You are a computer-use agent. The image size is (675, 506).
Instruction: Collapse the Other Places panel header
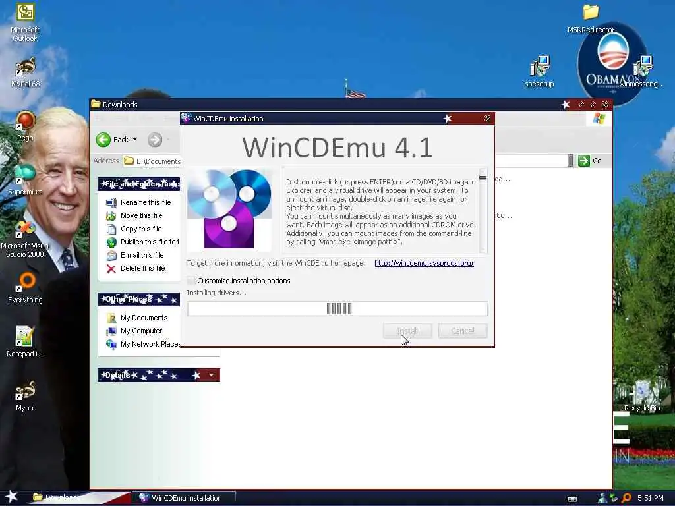(138, 299)
